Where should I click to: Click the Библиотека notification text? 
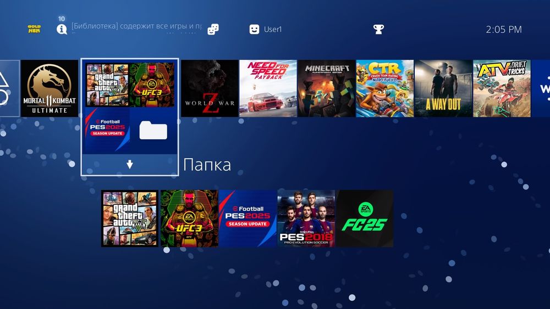tap(137, 26)
